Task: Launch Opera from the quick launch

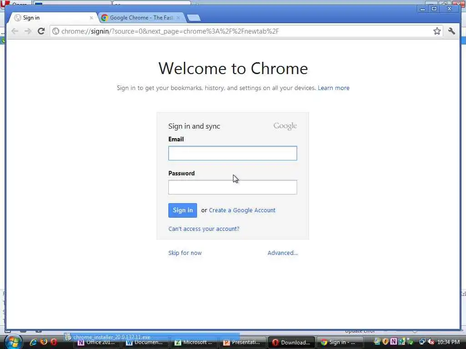Action: tap(54, 342)
